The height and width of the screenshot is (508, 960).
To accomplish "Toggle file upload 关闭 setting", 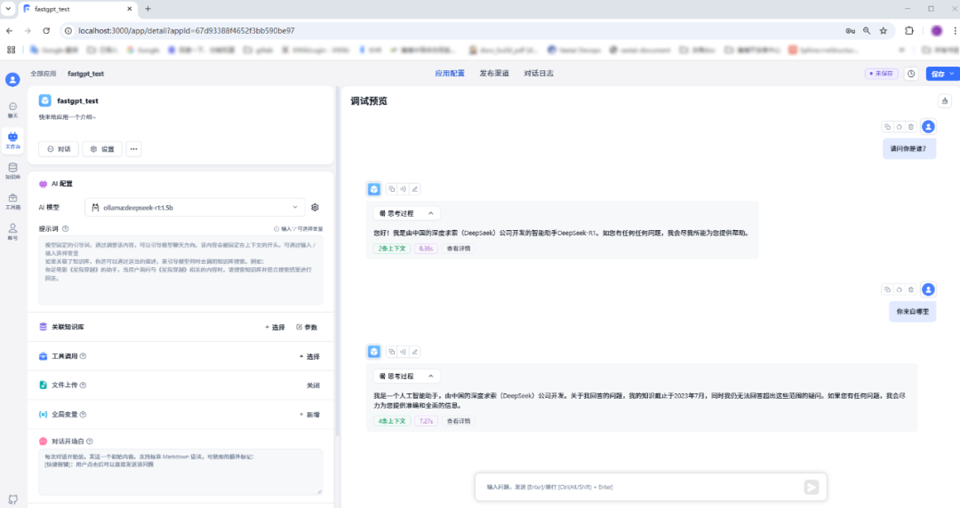I will click(x=313, y=385).
